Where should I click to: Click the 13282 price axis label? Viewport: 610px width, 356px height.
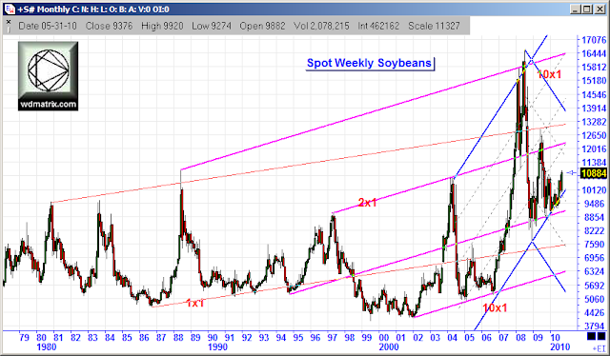[x=593, y=122]
